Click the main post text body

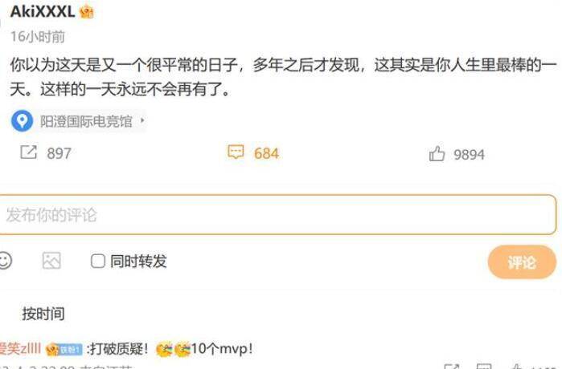283,77
